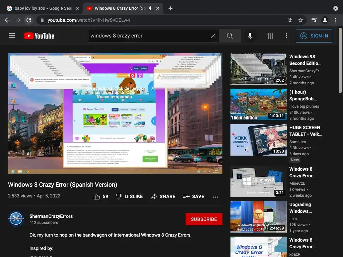
Task: Open MineCzE Windows 8 Crazy Error thumbnail
Action: [258, 181]
